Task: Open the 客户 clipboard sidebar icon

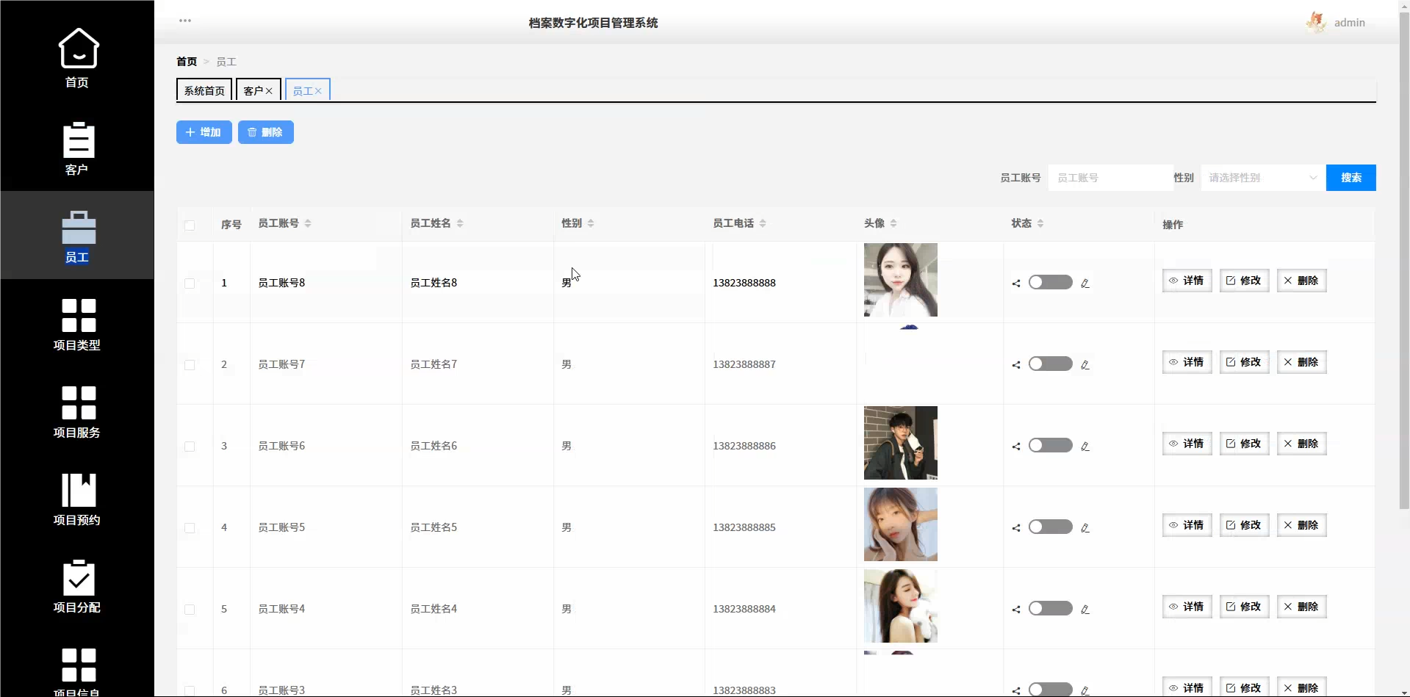Action: [x=78, y=140]
